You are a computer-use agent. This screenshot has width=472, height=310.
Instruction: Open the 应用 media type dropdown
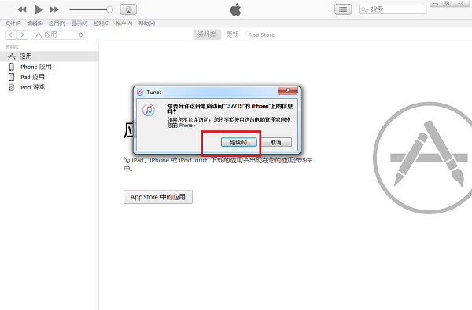(57, 35)
